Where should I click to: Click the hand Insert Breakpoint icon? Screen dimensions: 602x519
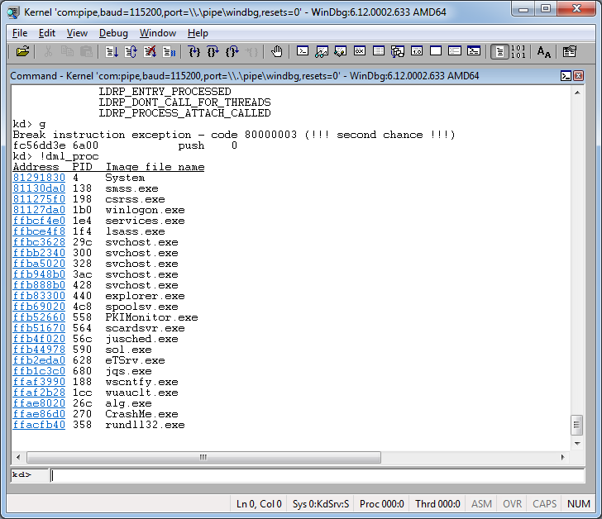(x=276, y=51)
